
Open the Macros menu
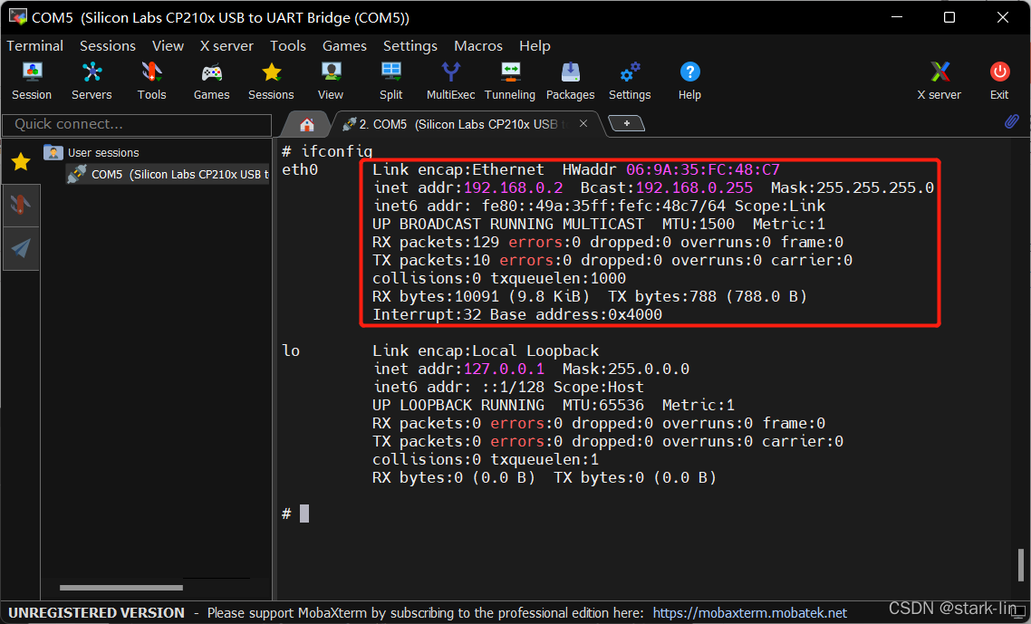coord(478,46)
